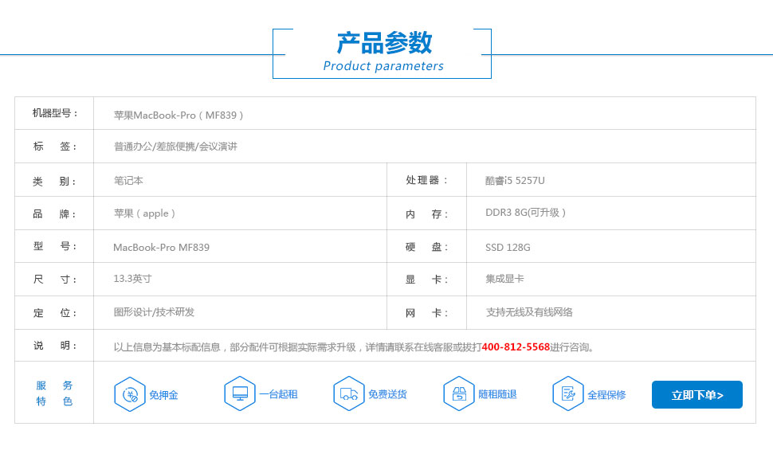Click the 产品参数 heading
The width and height of the screenshot is (773, 450).
click(x=384, y=43)
